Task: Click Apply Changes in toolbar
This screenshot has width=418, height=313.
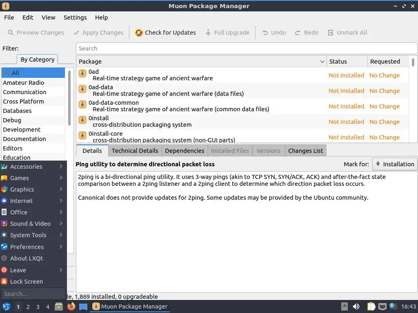Action: tap(98, 33)
